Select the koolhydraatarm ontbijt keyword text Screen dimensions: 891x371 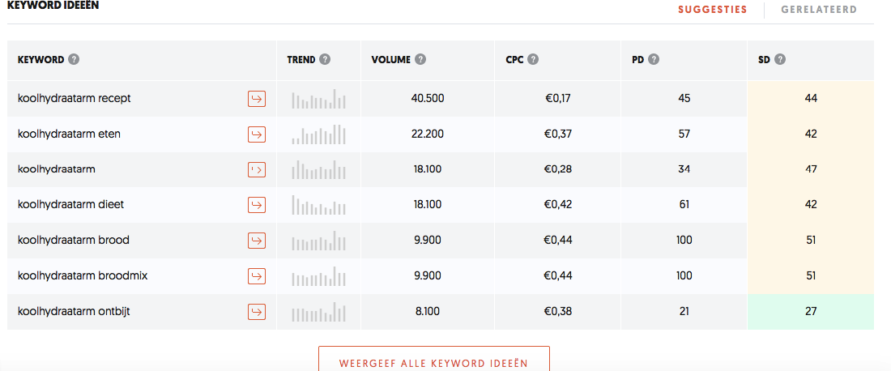pyautogui.click(x=75, y=311)
